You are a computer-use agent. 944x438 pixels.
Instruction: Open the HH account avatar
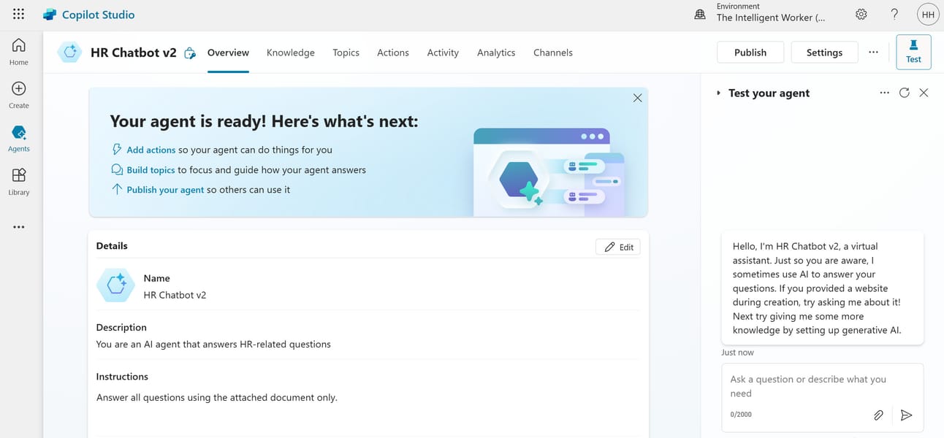coord(928,15)
